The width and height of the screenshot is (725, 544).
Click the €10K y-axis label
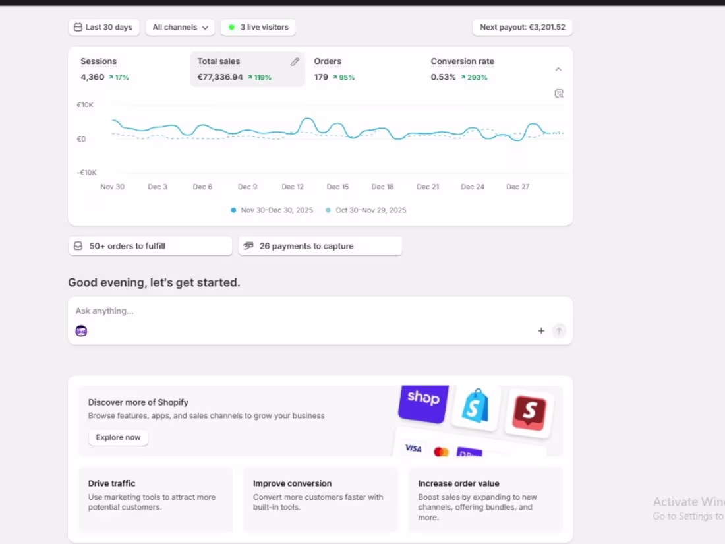pyautogui.click(x=85, y=105)
